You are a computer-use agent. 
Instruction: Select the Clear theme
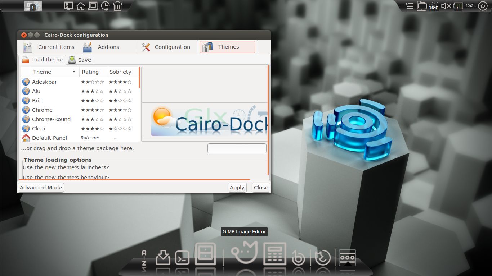(80, 129)
